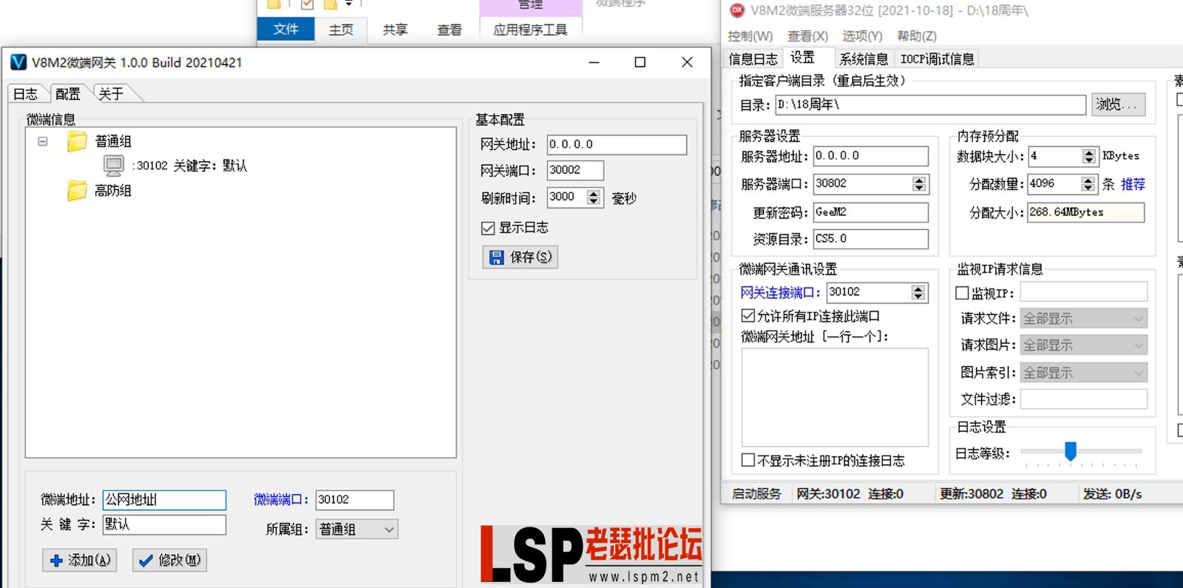Click 更新:30802 status bar text
The height and width of the screenshot is (588, 1183).
[972, 494]
